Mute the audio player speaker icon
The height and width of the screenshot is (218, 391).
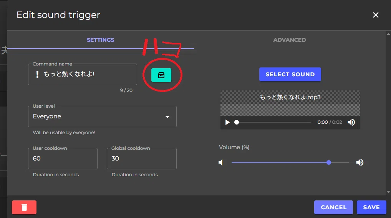tap(351, 122)
